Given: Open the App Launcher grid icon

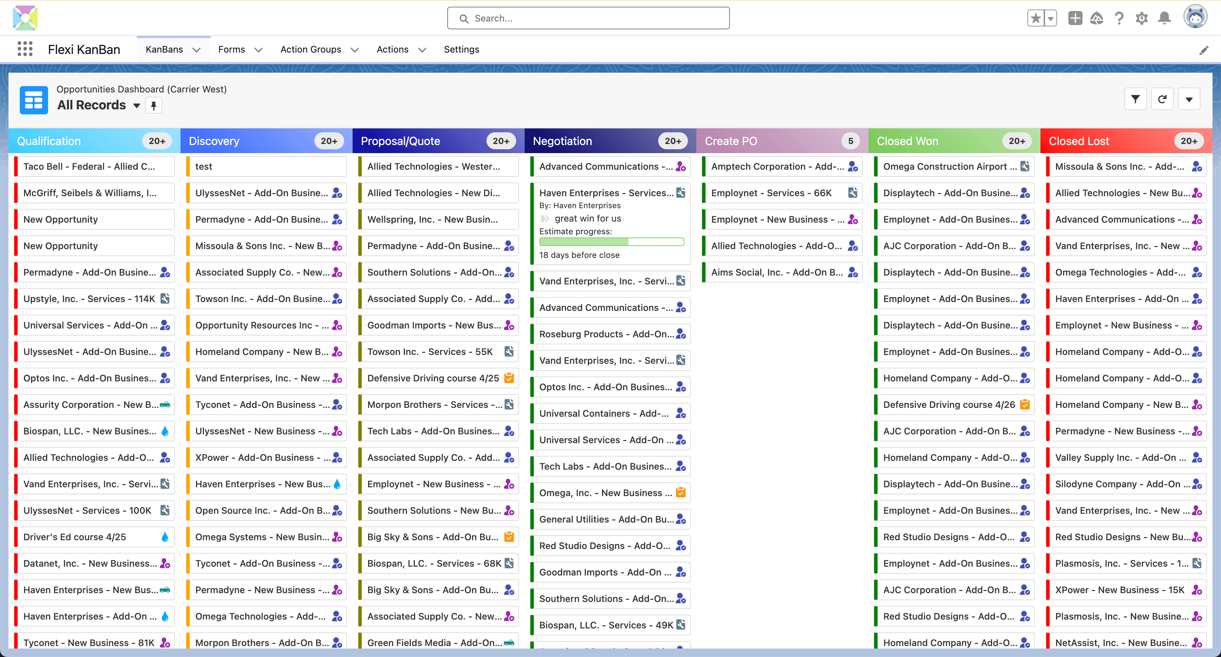Looking at the screenshot, I should (25, 49).
